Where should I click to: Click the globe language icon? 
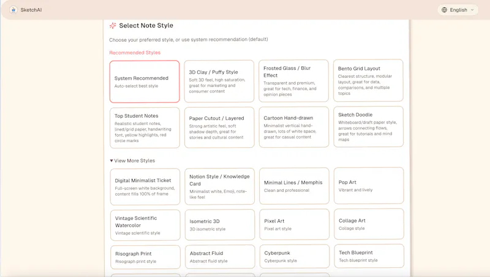[444, 10]
